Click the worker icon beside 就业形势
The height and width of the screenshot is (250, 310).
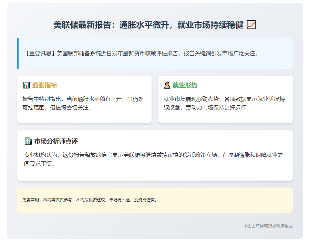[x=167, y=85]
